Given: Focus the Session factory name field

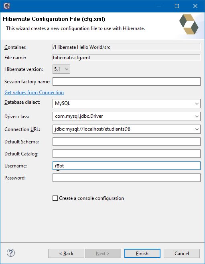Looking at the screenshot, I should tap(126, 81).
